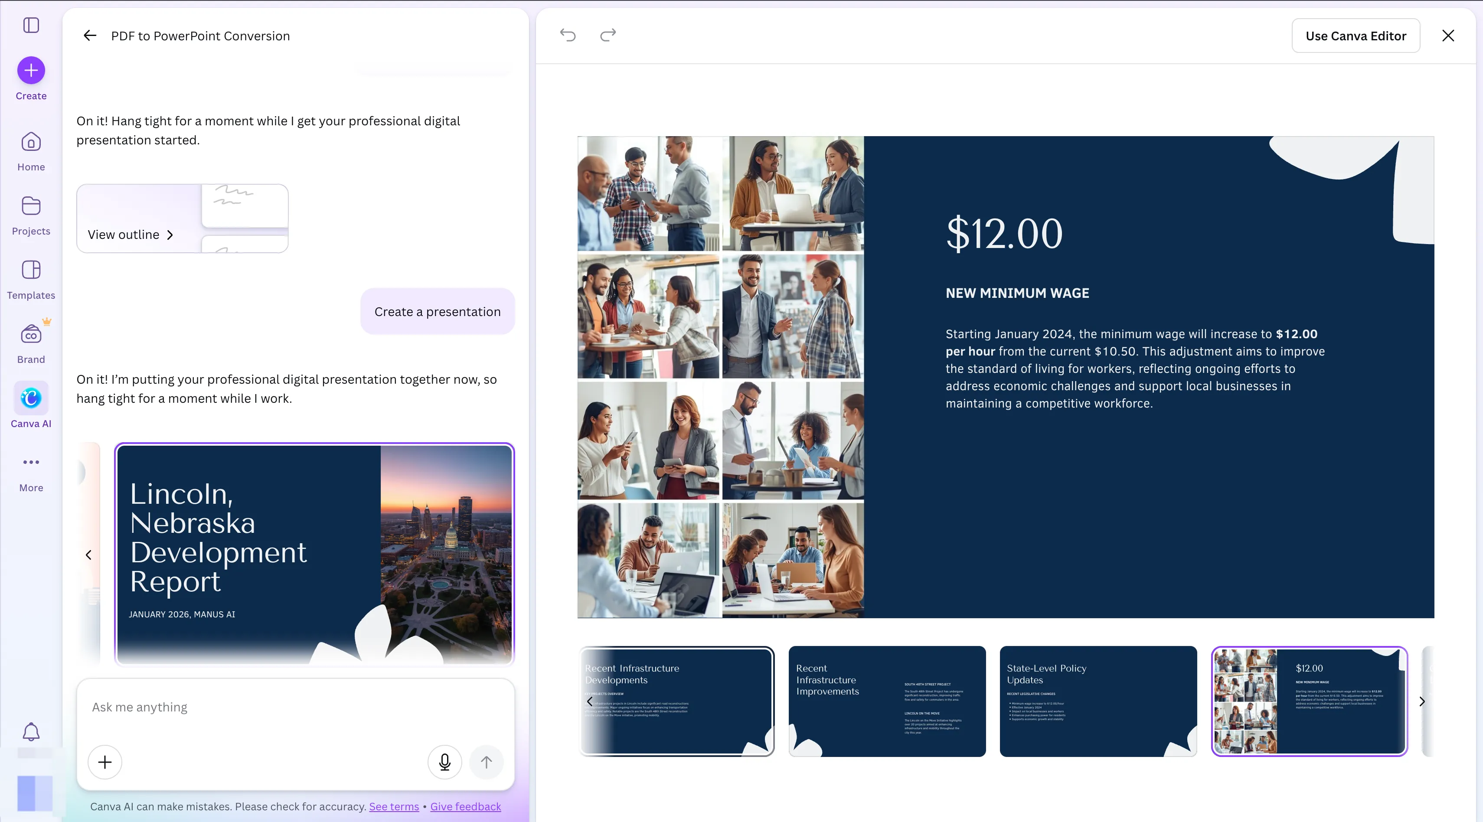Click the microphone voice input icon
1483x822 pixels.
click(444, 762)
